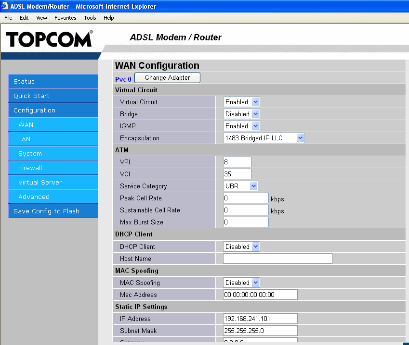Open the Help menu

[108, 18]
